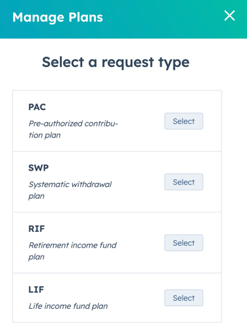Select the PAC pre-authorized contribution plan
247x331 pixels.
(x=184, y=121)
